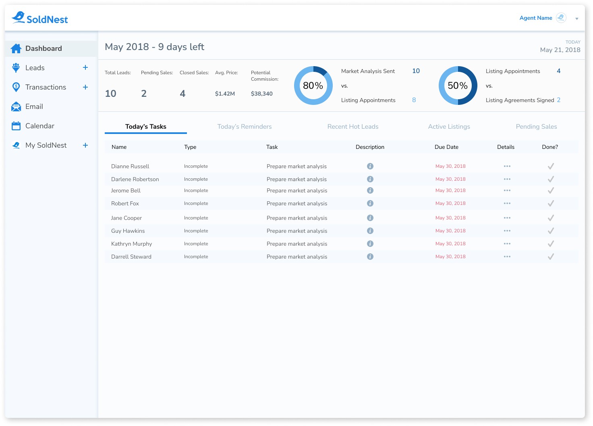Image resolution: width=593 pixels, height=426 pixels.
Task: Click the Calendar icon in sidebar
Action: tap(16, 126)
